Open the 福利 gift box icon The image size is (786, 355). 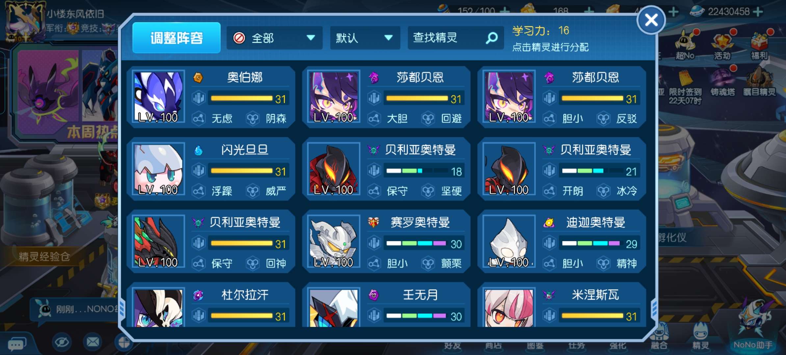759,45
